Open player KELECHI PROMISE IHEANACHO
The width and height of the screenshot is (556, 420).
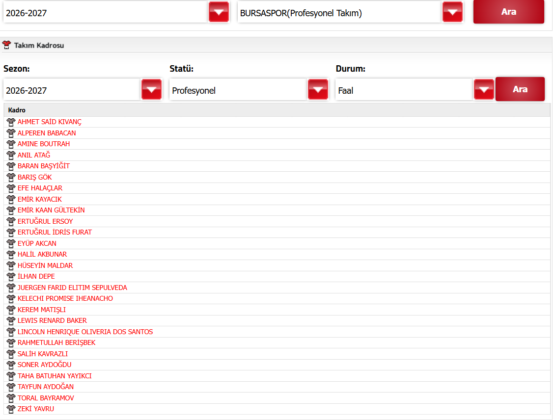pyautogui.click(x=65, y=298)
